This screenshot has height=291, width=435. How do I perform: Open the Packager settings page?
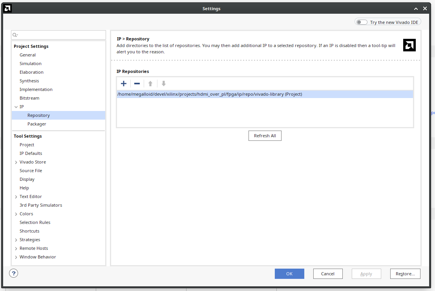[x=37, y=124]
